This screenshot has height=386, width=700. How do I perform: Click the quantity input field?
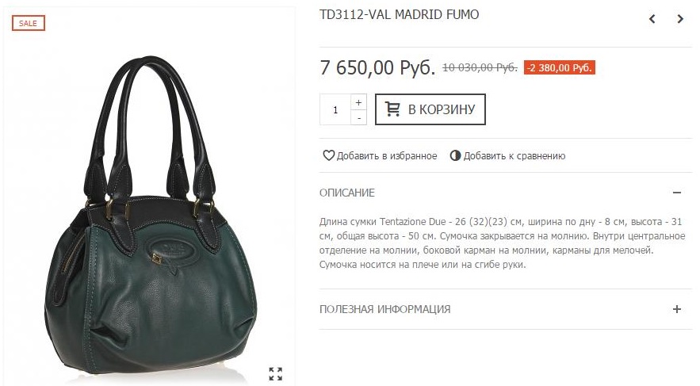(x=335, y=109)
